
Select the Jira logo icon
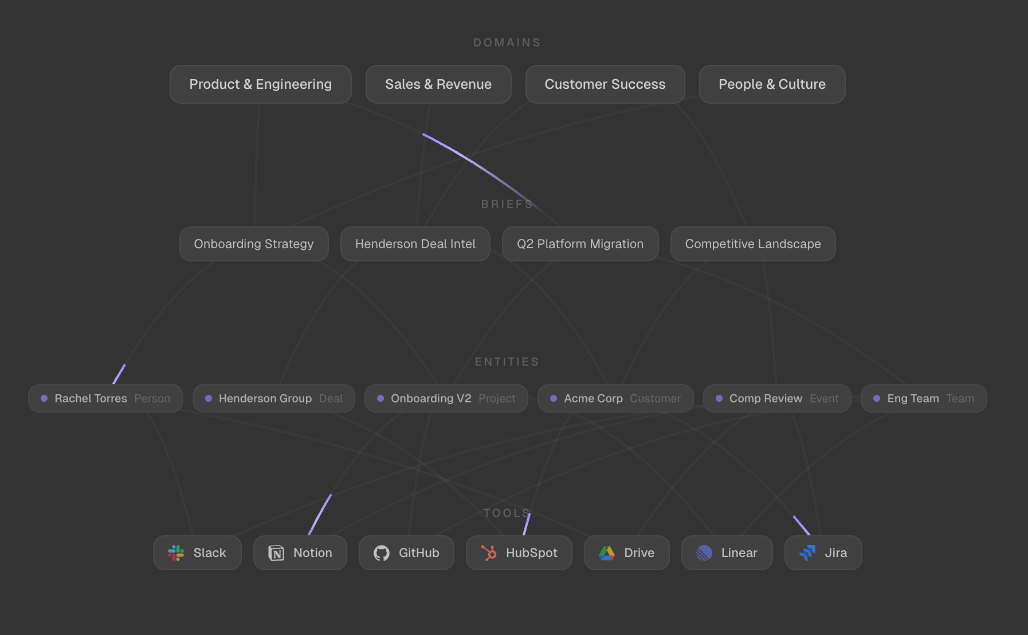(x=807, y=553)
